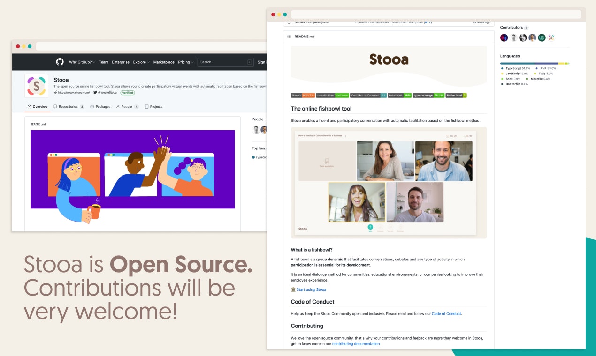
Task: Open the fishbowl video call screenshot image
Action: pos(389,183)
